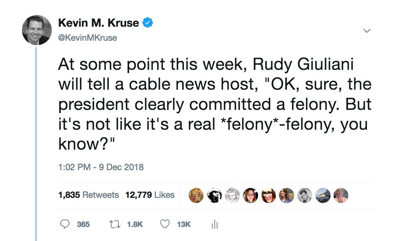Click the blue thread line below avatar

coord(36,144)
